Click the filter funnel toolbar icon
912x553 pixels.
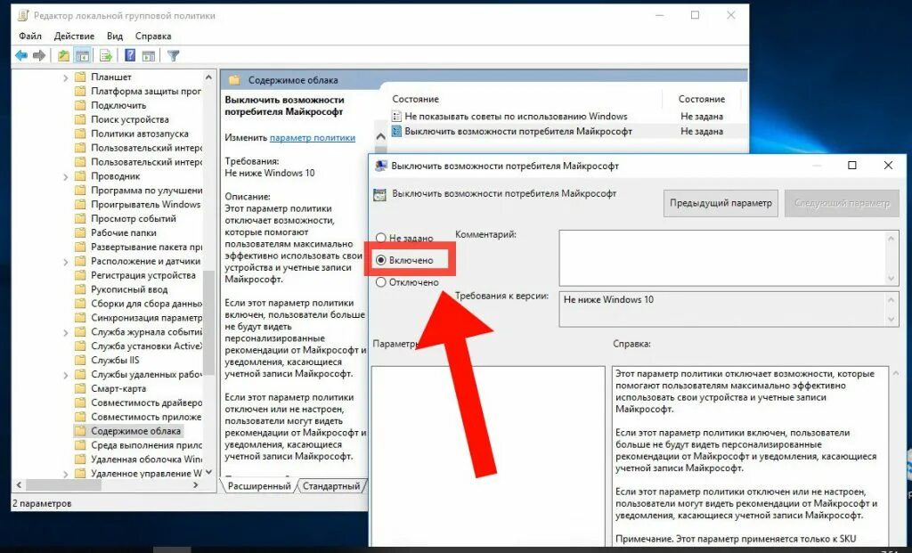click(174, 55)
